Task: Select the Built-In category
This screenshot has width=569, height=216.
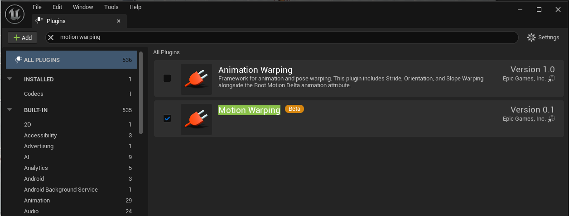Action: click(72, 110)
